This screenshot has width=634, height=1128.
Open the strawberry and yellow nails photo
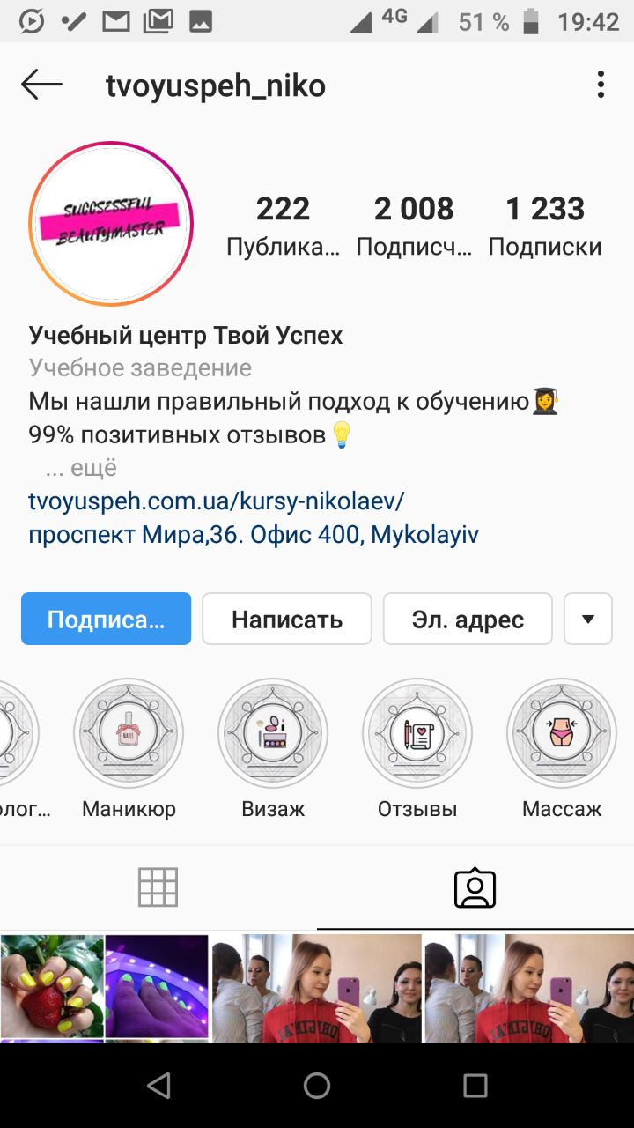point(52,986)
